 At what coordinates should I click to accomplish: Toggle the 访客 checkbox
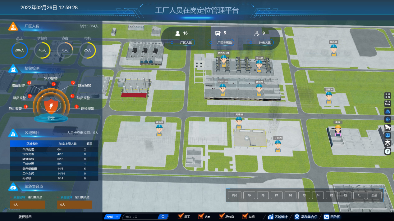point(200,216)
